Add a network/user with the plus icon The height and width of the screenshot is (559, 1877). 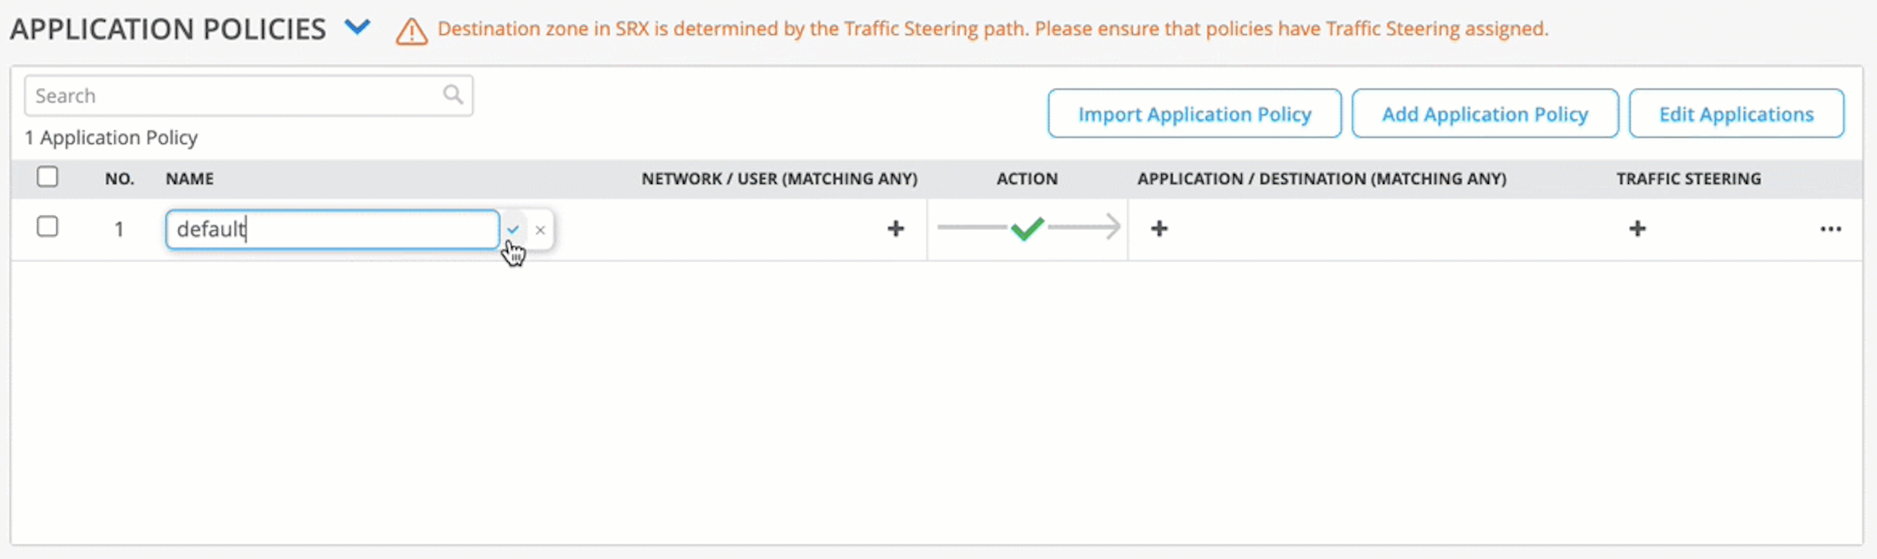point(895,228)
